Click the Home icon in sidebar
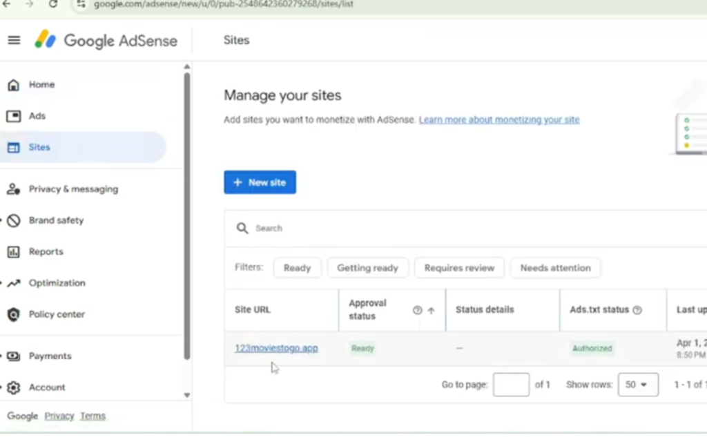 pos(13,85)
